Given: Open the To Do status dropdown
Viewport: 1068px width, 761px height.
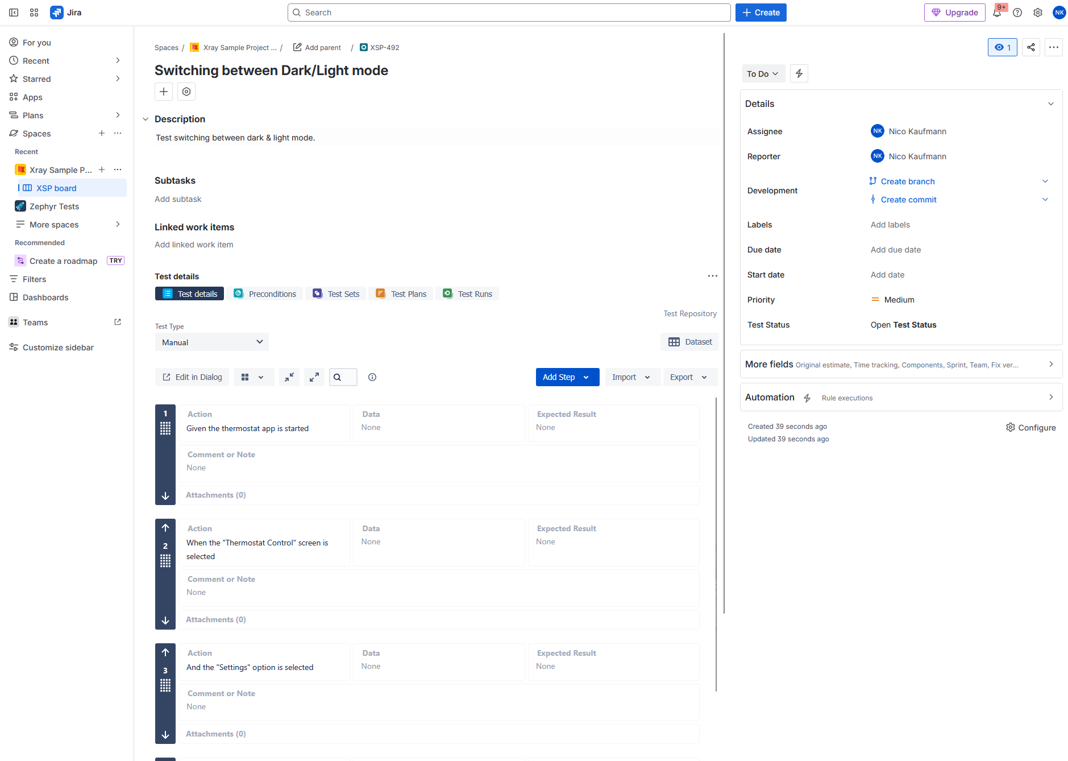Looking at the screenshot, I should click(x=763, y=73).
